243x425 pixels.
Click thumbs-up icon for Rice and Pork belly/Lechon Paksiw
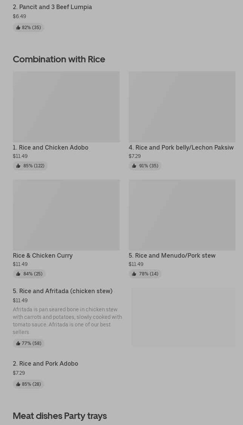click(134, 166)
